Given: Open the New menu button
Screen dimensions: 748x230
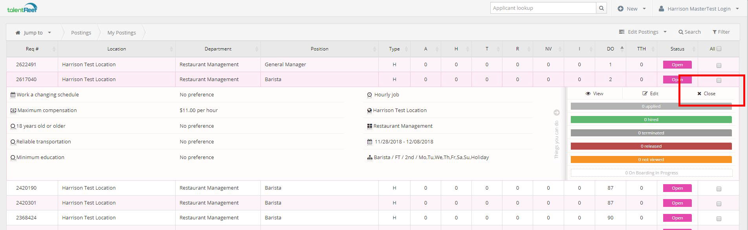Looking at the screenshot, I should (632, 9).
